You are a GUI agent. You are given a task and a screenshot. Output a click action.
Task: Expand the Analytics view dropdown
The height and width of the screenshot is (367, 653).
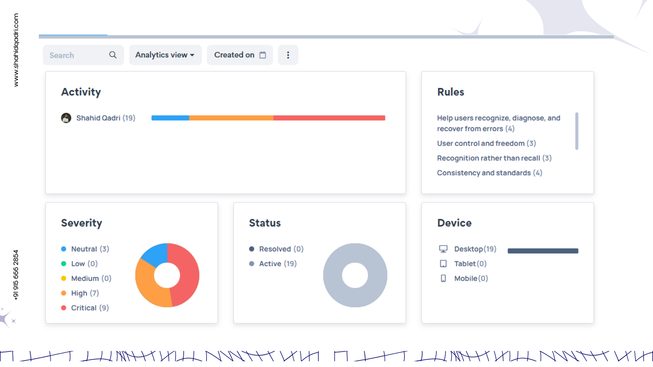click(x=165, y=55)
